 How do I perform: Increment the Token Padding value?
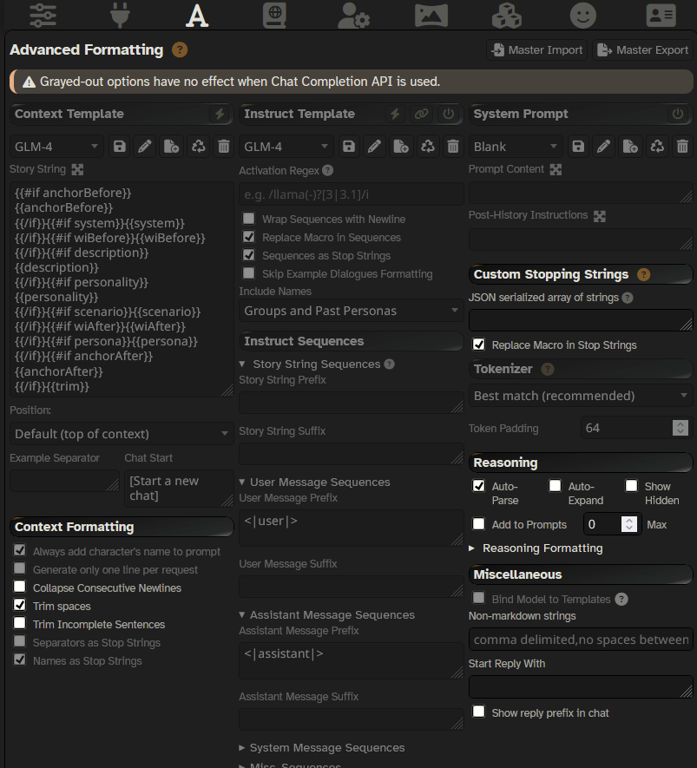coord(681,423)
